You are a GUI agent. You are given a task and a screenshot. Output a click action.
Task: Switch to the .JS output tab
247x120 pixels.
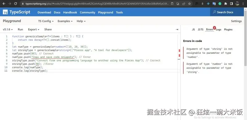193,29
